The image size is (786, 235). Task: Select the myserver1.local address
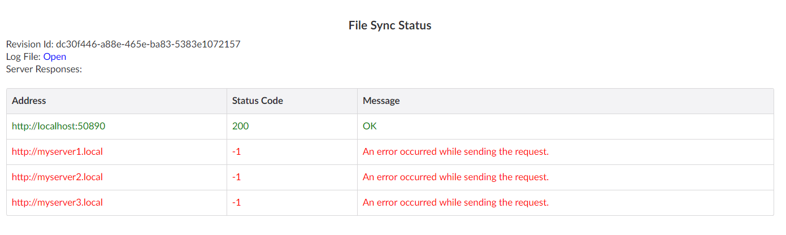click(x=57, y=151)
